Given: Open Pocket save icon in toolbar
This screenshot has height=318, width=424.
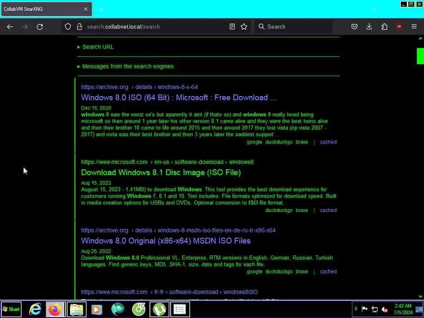Looking at the screenshot, I should (x=354, y=26).
